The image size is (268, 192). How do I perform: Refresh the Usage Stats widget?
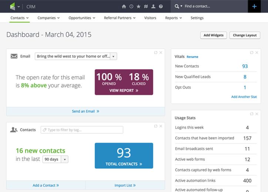click(252, 114)
